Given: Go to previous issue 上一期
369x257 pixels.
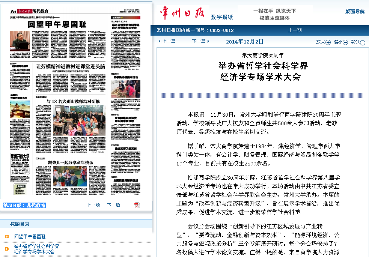Looking at the screenshot, I should coord(295,30).
